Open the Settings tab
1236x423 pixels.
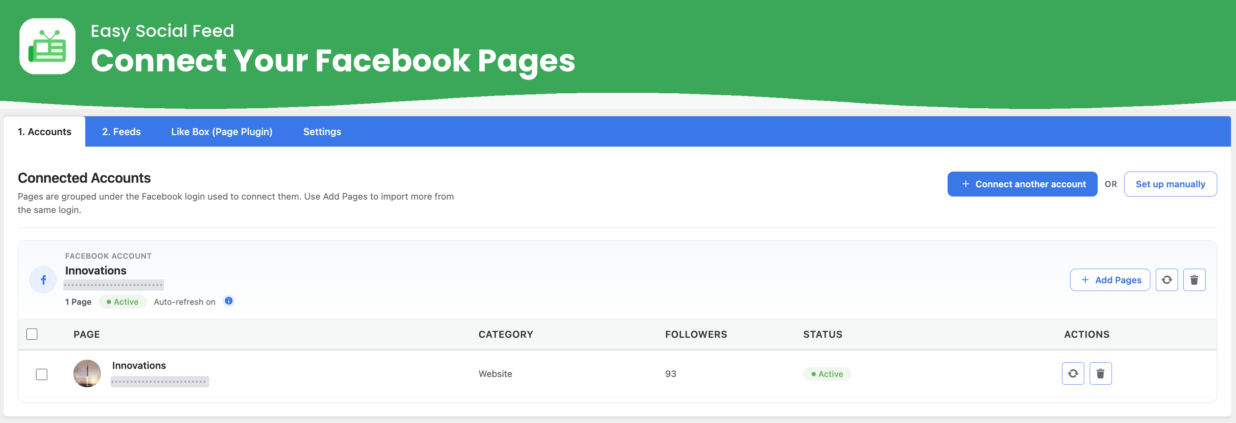[322, 131]
